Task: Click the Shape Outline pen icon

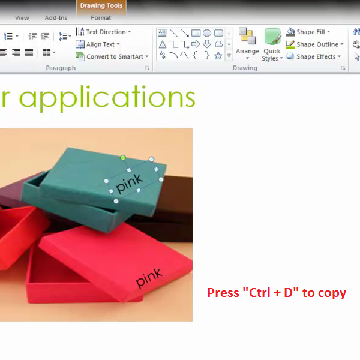Action: (x=290, y=44)
